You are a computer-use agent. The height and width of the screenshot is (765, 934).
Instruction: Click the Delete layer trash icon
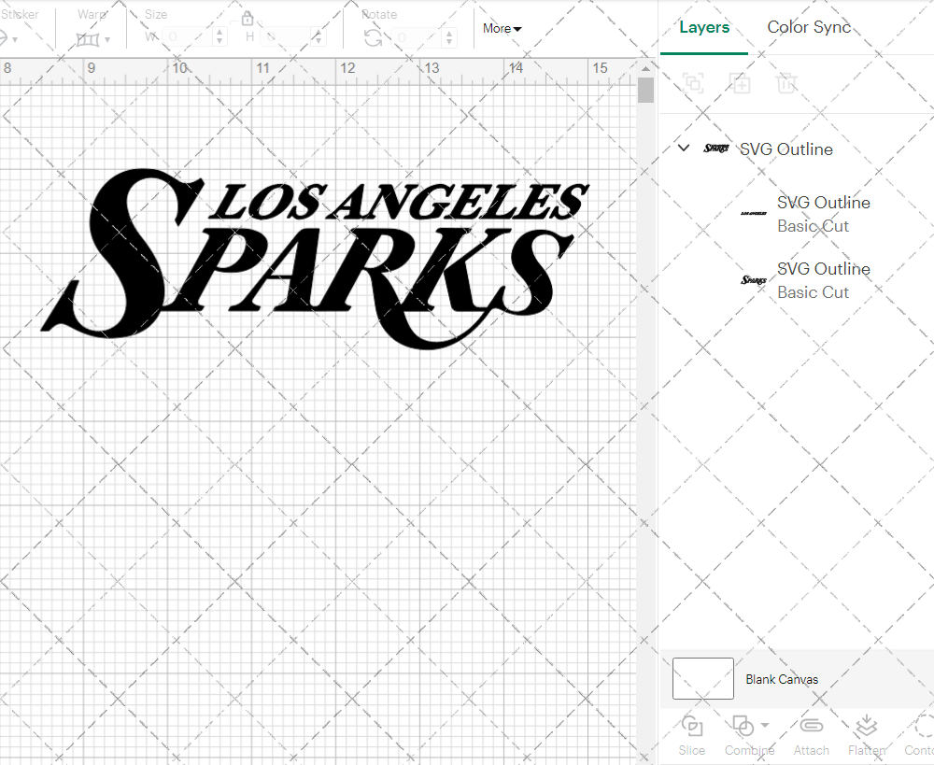click(786, 83)
